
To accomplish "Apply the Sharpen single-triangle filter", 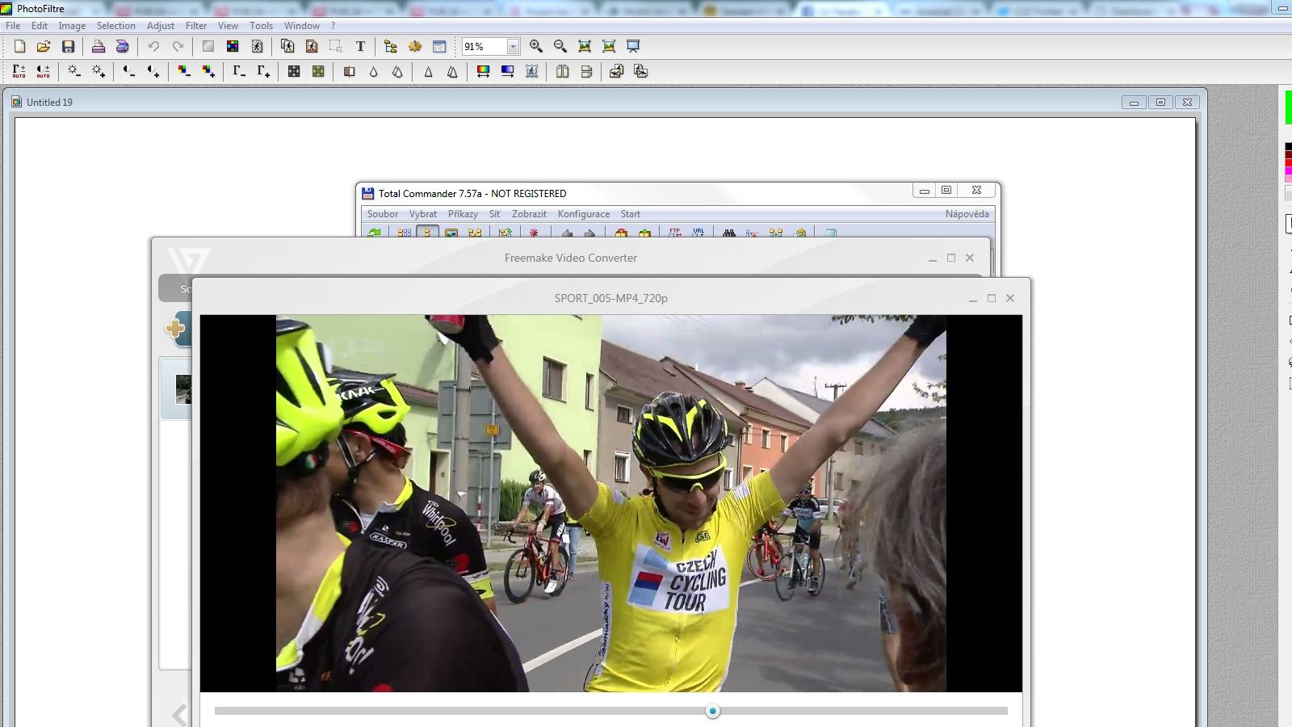I will click(x=428, y=72).
